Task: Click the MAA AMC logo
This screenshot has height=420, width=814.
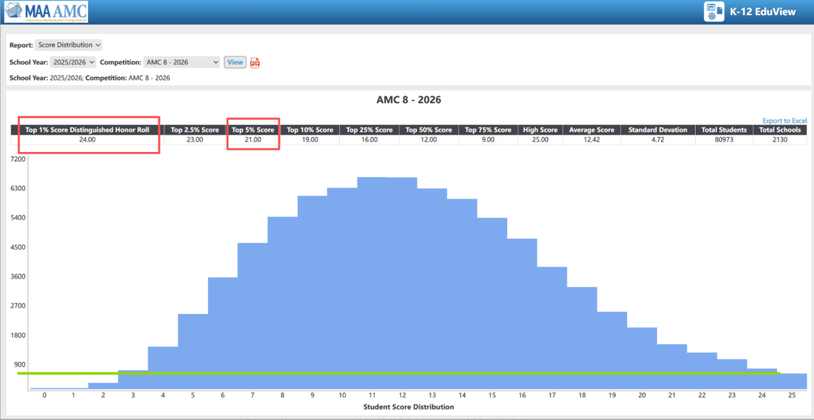Action: 45,12
